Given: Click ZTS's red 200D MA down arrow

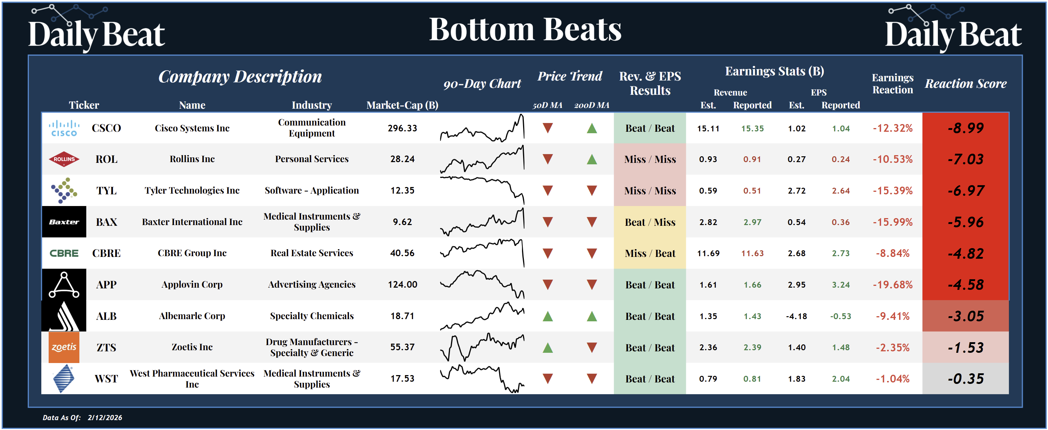Looking at the screenshot, I should pyautogui.click(x=591, y=347).
